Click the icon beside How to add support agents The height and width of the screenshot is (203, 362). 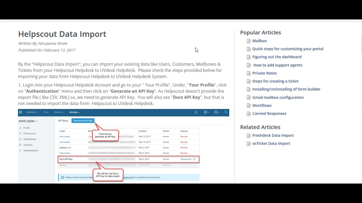coord(249,65)
